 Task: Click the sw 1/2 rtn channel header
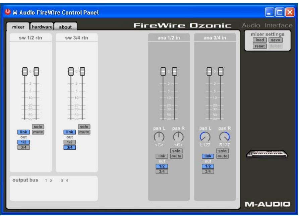tap(31, 38)
